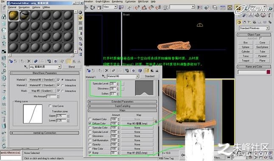Open Schematic View icon in main toolbar
The width and height of the screenshot is (274, 161).
[x=230, y=7]
